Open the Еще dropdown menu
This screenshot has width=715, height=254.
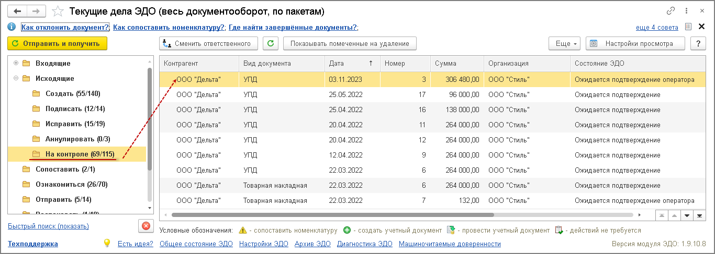pyautogui.click(x=565, y=44)
